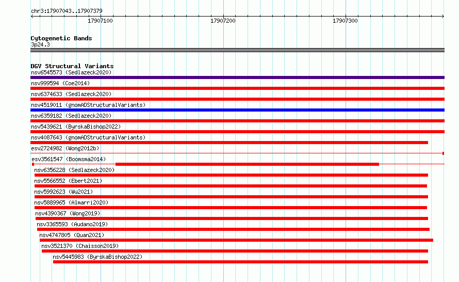
Task: Open nsv5439621 (ByrskaBishop2022) label
Action: 76,127
